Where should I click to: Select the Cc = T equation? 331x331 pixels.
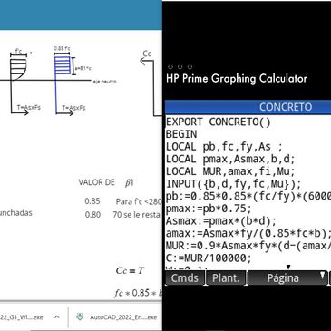(130, 270)
